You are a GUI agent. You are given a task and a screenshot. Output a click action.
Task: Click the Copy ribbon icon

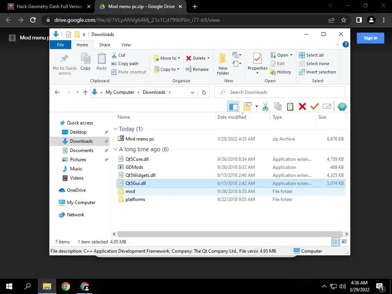(85, 62)
